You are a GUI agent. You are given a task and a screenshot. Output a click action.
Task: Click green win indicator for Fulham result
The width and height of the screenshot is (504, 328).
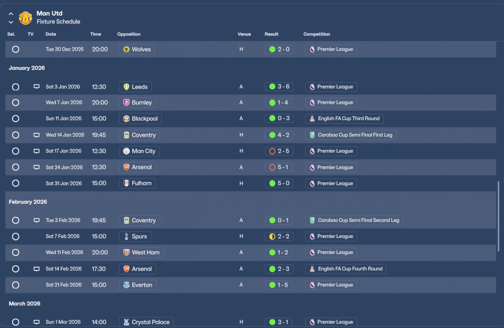pos(272,183)
